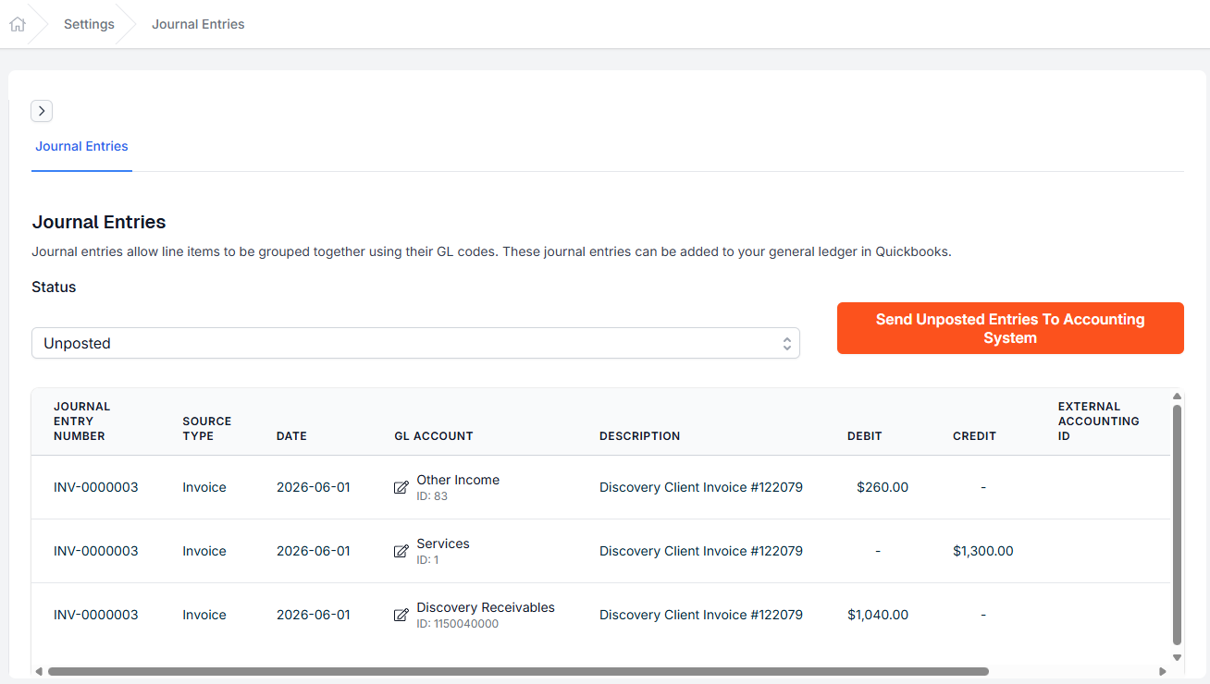Send Unposted Entries To Accounting System
Image resolution: width=1210 pixels, height=684 pixels.
tap(1010, 328)
